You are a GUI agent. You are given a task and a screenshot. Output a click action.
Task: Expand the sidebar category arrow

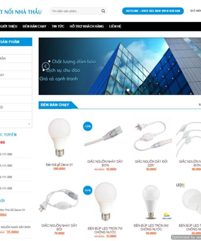click(29, 124)
